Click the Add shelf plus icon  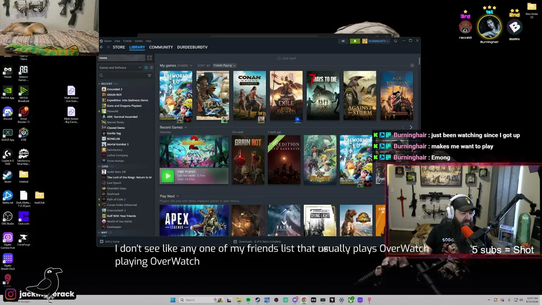click(279, 58)
